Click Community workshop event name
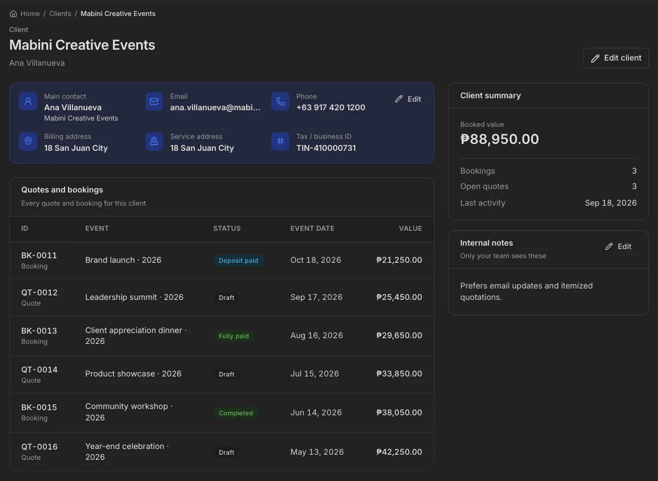This screenshot has width=658, height=481. click(x=129, y=412)
